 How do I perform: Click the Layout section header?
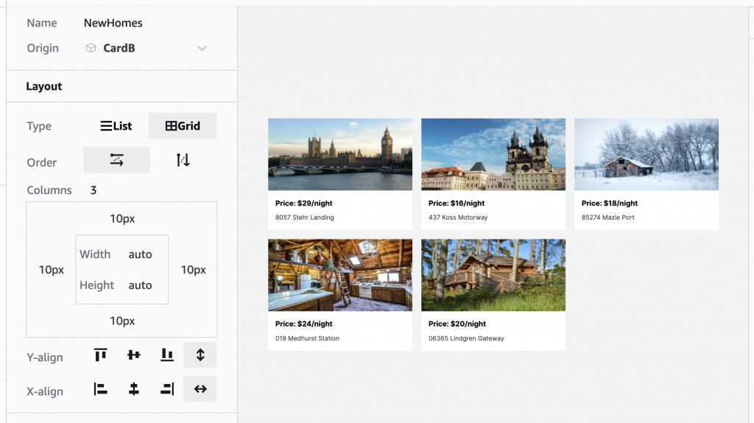coord(44,86)
